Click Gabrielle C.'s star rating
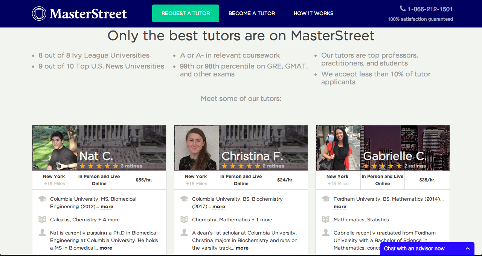Viewport: 482px width, 256px height. (383, 166)
